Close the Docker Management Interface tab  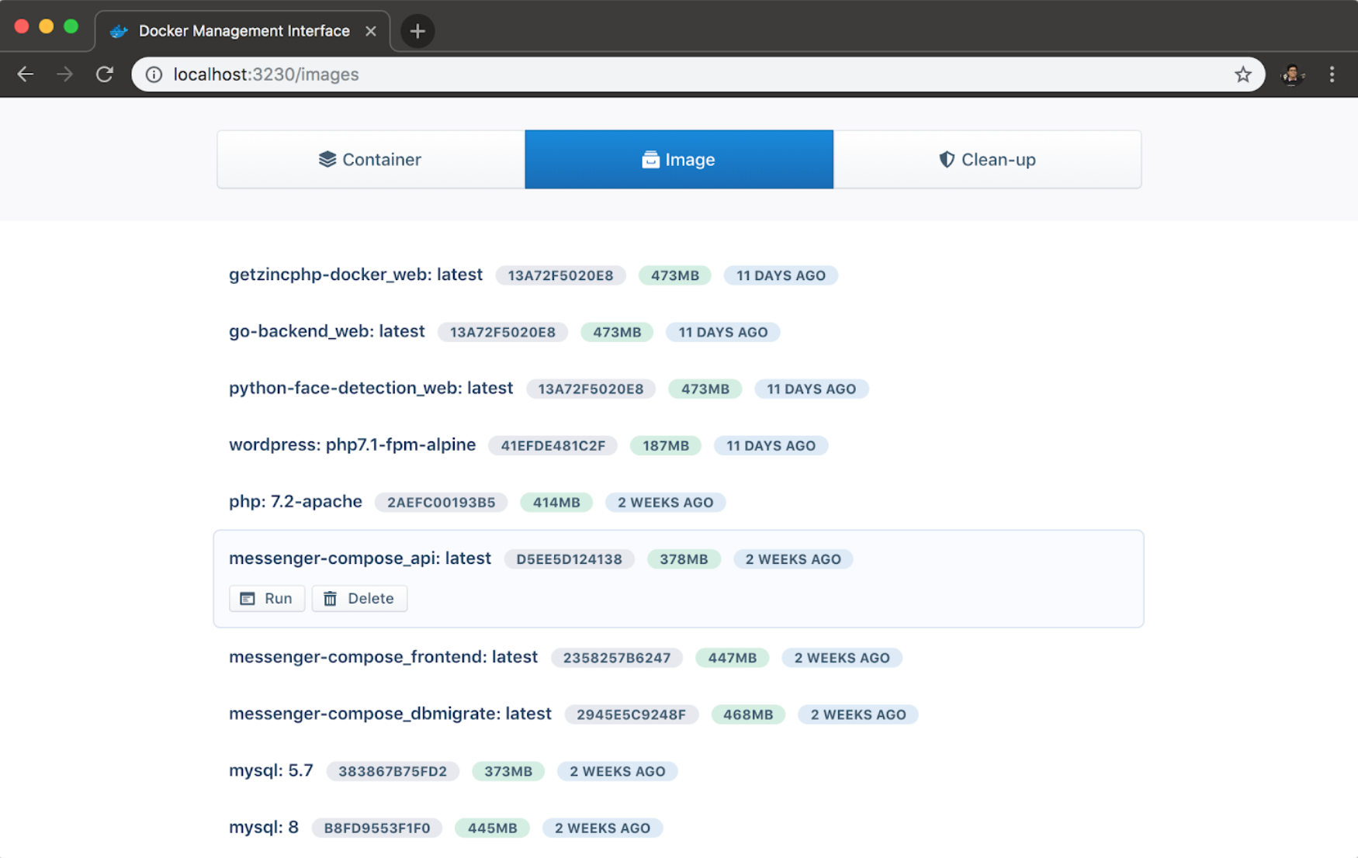click(371, 31)
